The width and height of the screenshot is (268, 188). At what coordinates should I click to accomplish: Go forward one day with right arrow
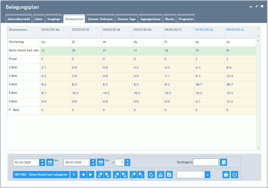point(91,175)
